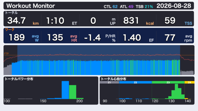198x111 pixels.
Task: Click the 1.40 EF value
Action: coord(138,38)
